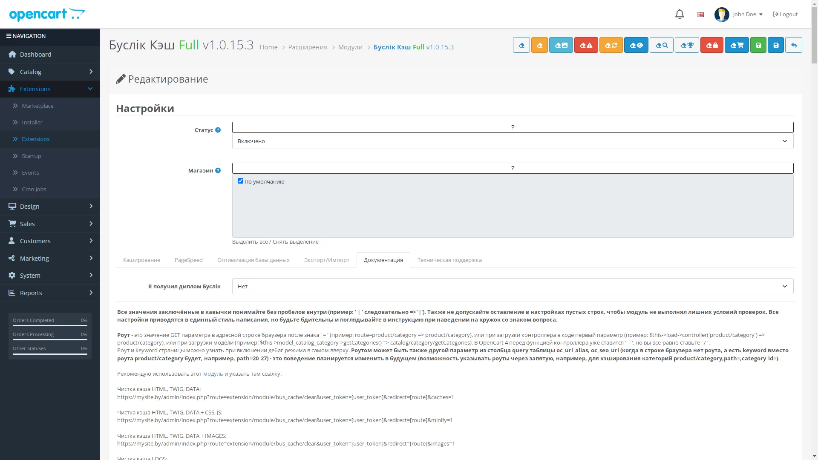This screenshot has width=818, height=460.
Task: Click the blue save button
Action: (x=776, y=45)
